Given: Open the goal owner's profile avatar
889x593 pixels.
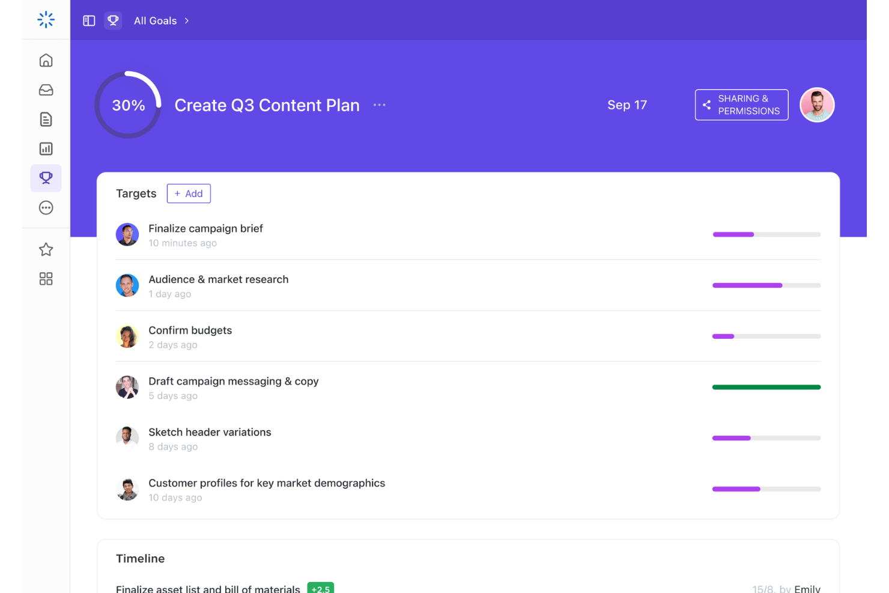Looking at the screenshot, I should coord(817,105).
